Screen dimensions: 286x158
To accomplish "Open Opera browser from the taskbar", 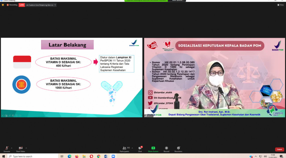I will (x=91, y=156).
